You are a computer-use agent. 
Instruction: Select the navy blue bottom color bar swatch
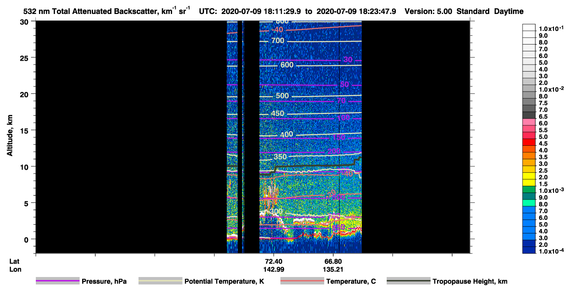(529, 250)
